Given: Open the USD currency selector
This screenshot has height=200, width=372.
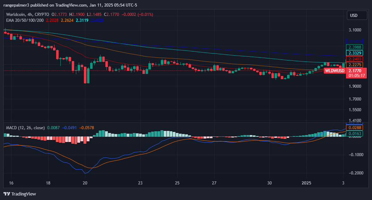Looking at the screenshot, I should pyautogui.click(x=357, y=16).
